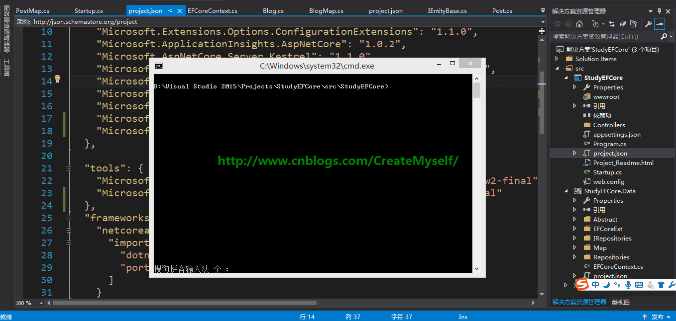Toggle half/full-width moon icon
The image size is (676, 321).
(x=606, y=285)
